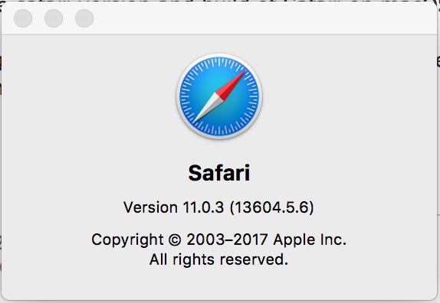Click the "All rights reserved." line
The height and width of the screenshot is (303, 440).
(219, 259)
